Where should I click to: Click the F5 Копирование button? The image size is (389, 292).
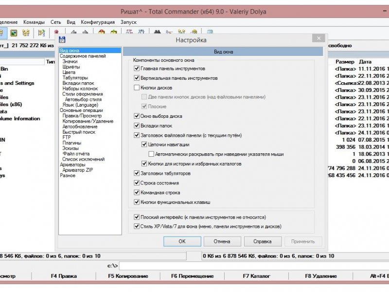(128, 276)
